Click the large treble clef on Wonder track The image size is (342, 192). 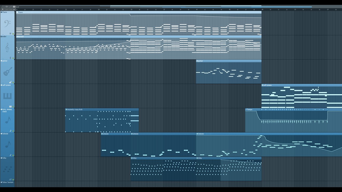point(7,47)
